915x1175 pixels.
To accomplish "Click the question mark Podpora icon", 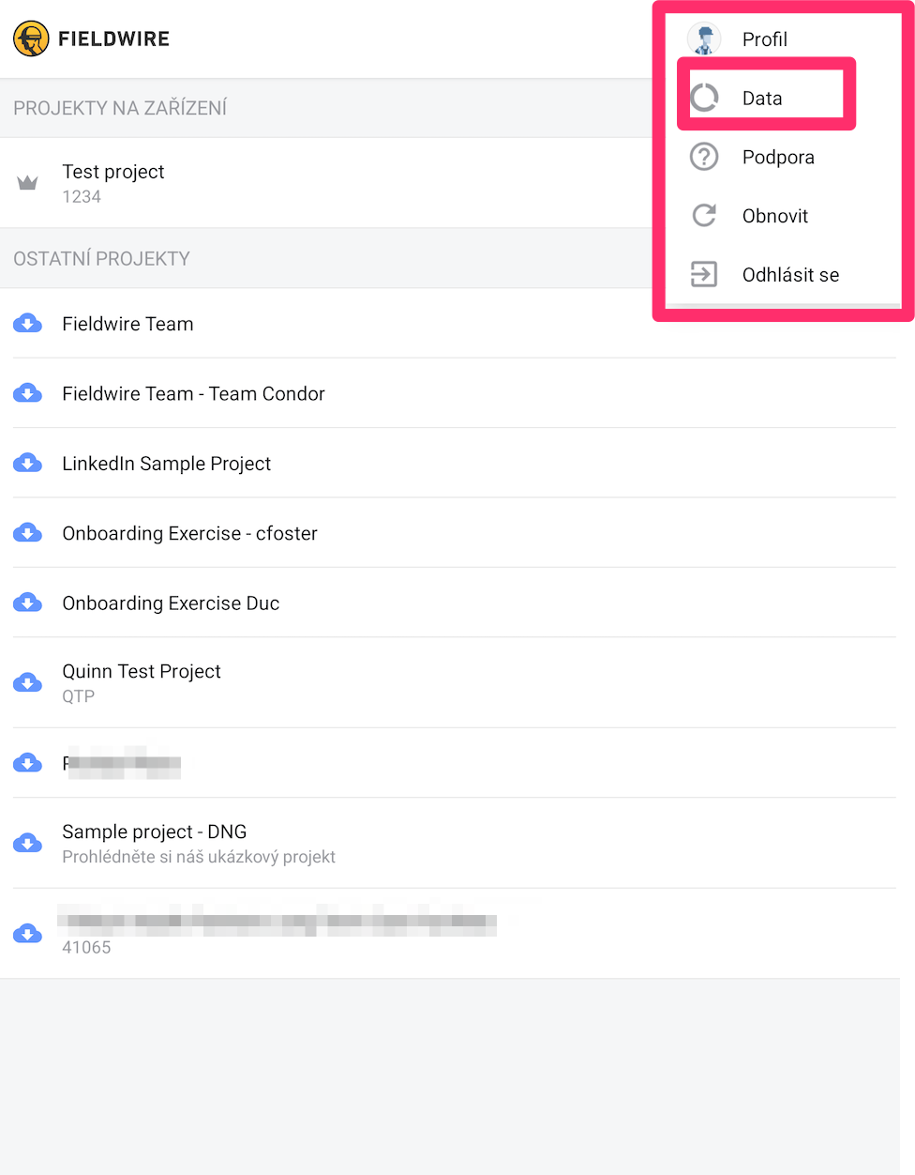I will point(704,157).
